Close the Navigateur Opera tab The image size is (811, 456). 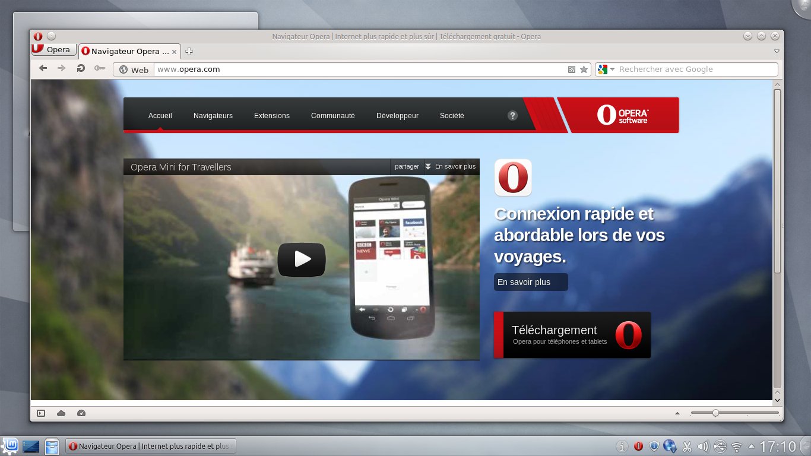click(x=175, y=52)
